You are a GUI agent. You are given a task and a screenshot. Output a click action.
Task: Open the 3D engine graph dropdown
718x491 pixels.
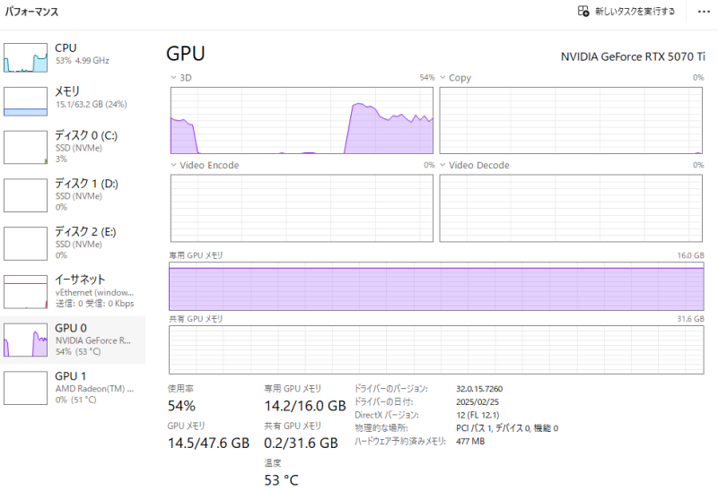[x=173, y=78]
